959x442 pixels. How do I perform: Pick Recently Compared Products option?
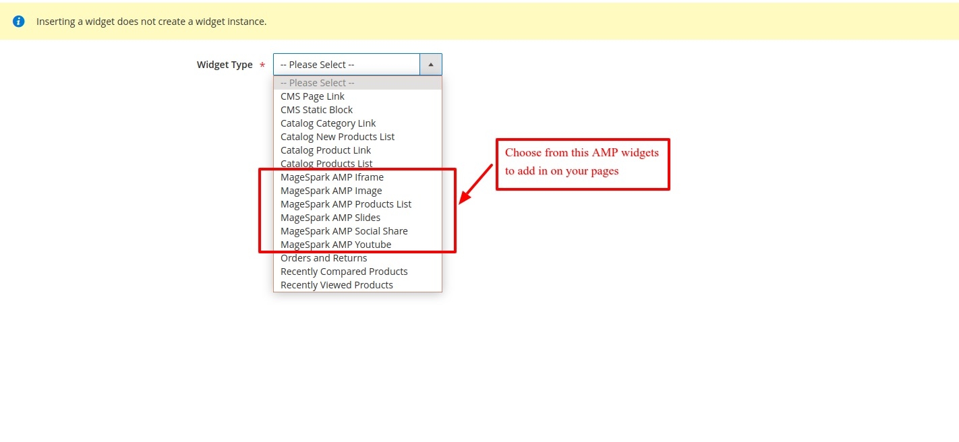tap(357, 272)
